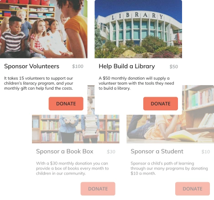Click the $50 monthly donation description text
The height and width of the screenshot is (200, 214).
point(136,83)
